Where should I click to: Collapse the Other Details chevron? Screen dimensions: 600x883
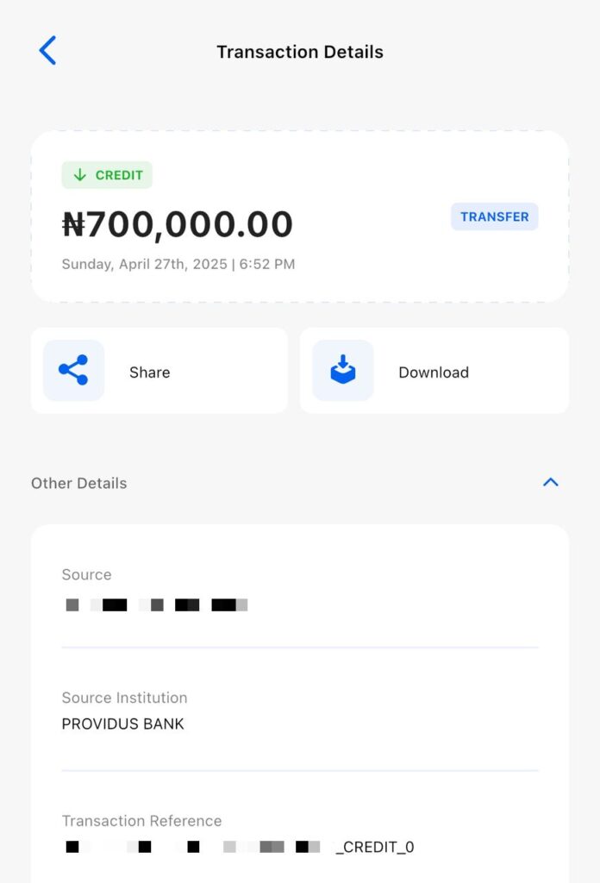pos(551,483)
